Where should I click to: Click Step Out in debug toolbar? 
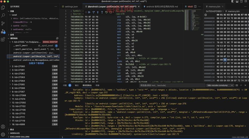[102, 12]
